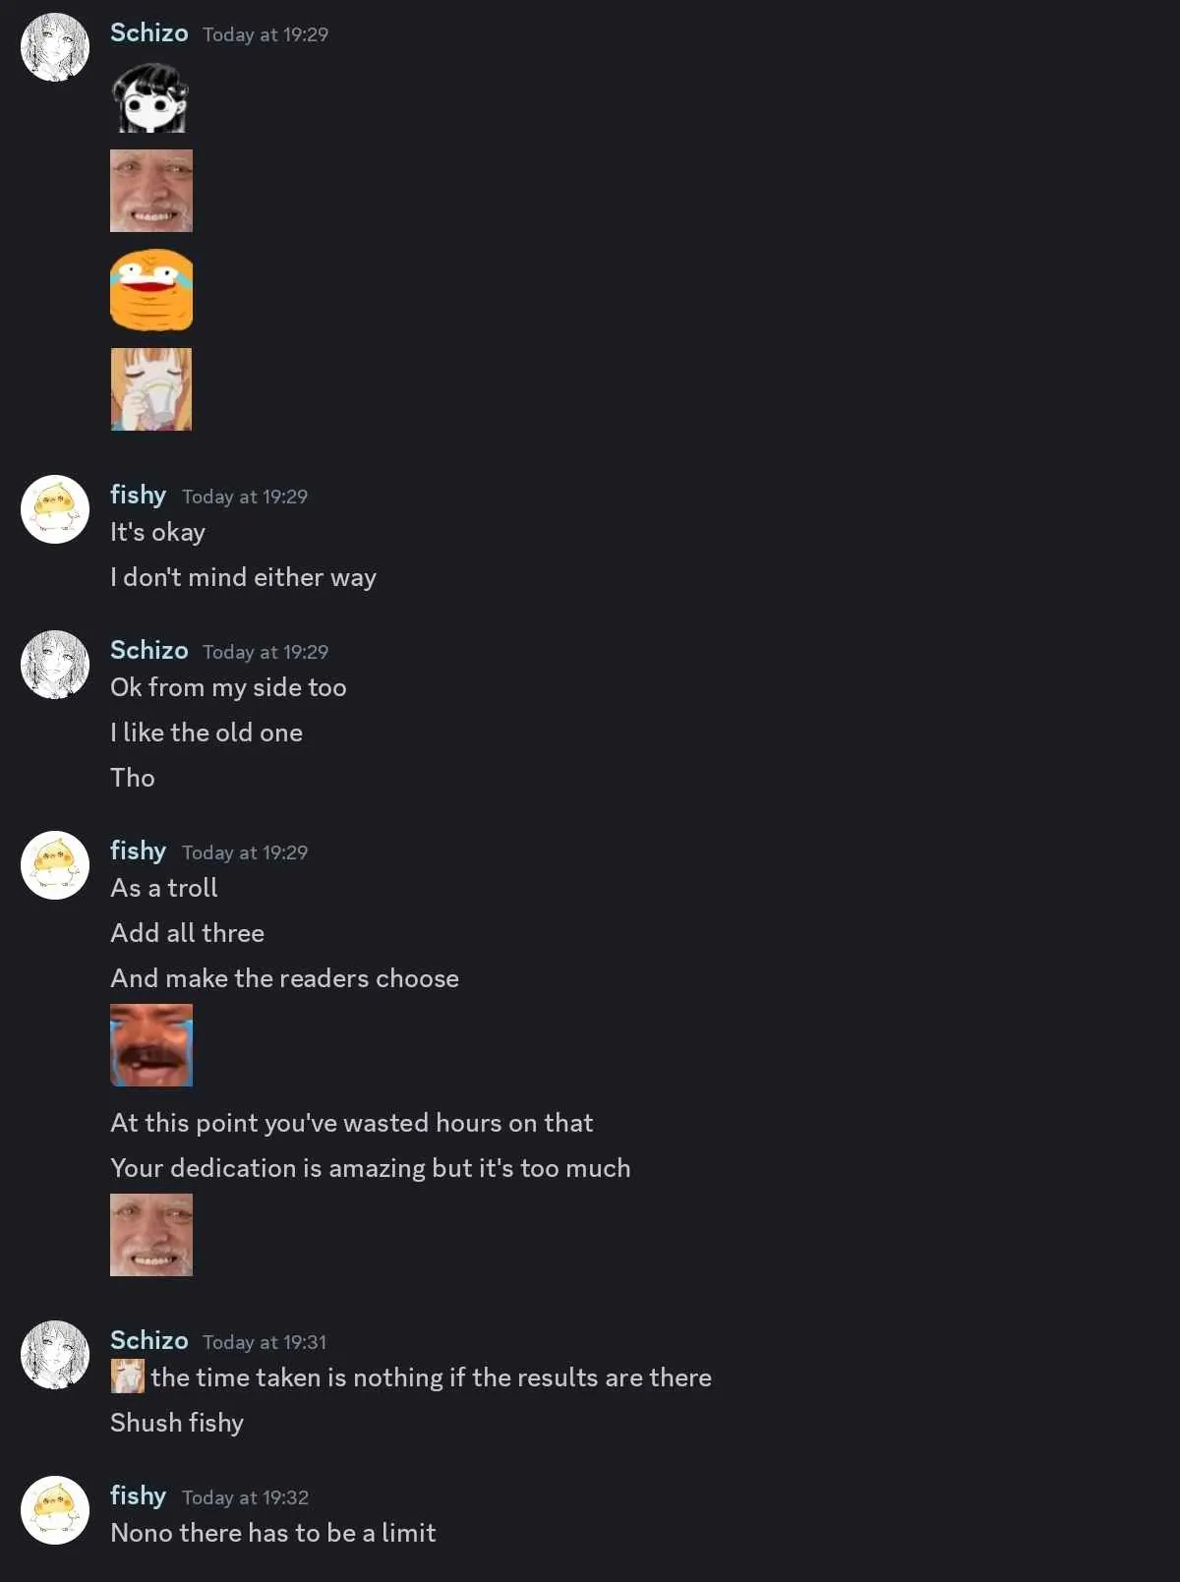Click Schizo's avatar beside "Ok from my side too"
Image resolution: width=1180 pixels, height=1582 pixels.
[55, 665]
